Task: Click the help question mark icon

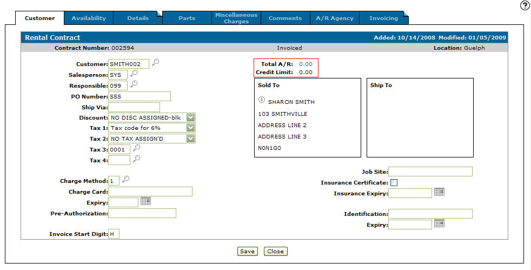Action: 525,5
